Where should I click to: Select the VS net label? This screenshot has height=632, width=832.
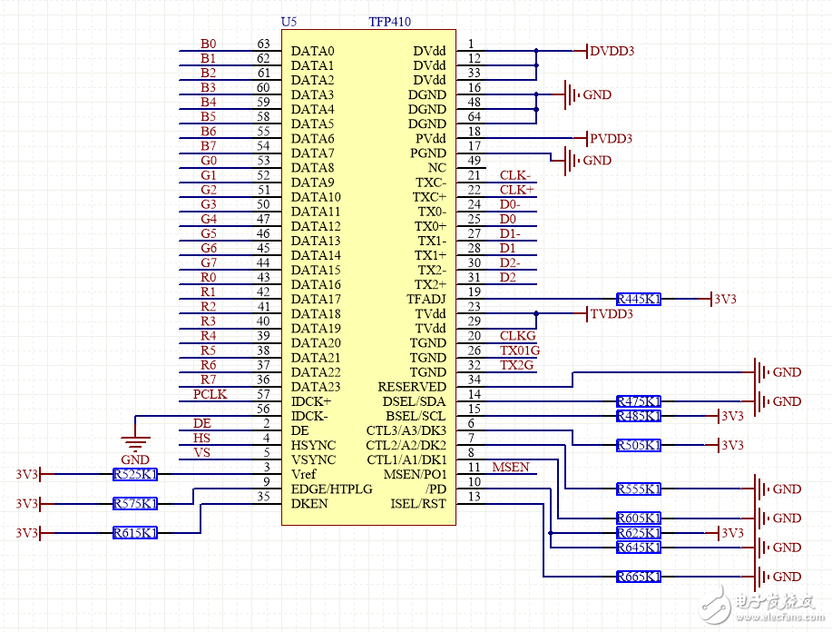pos(201,452)
